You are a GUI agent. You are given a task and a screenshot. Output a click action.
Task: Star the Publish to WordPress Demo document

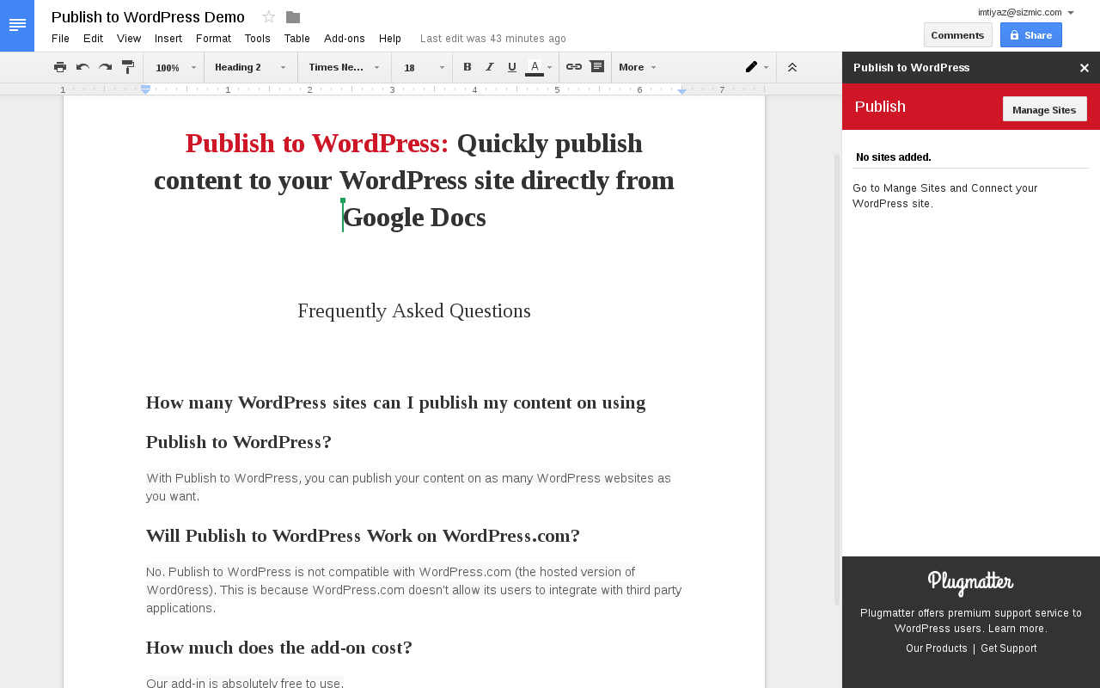pos(269,17)
